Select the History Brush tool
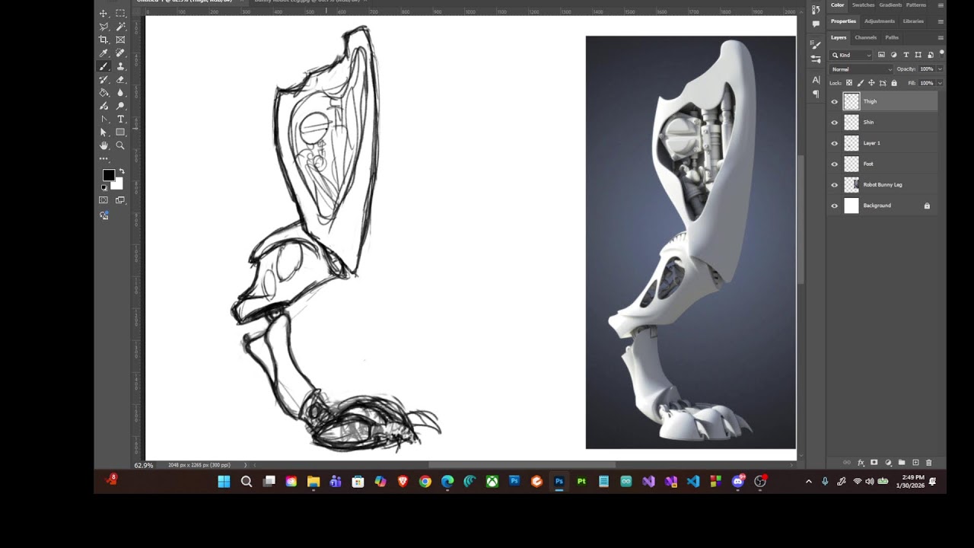 103,79
